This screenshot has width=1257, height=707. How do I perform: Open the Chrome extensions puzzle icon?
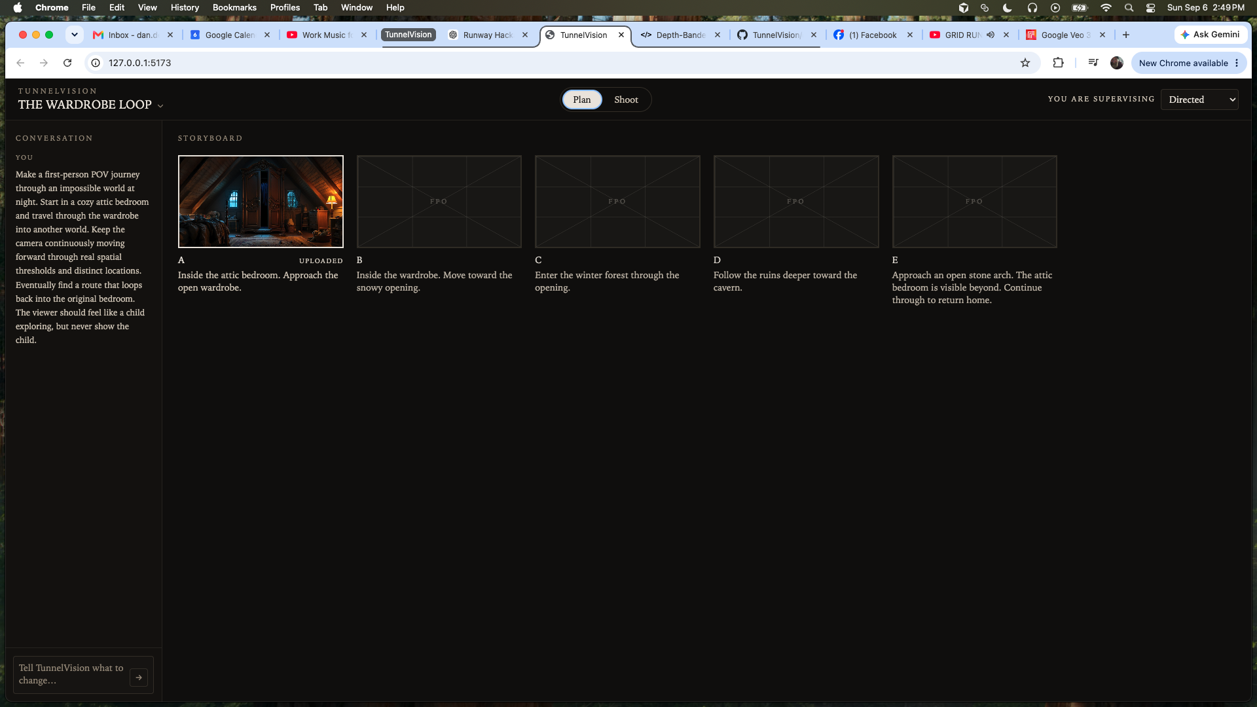pos(1058,63)
